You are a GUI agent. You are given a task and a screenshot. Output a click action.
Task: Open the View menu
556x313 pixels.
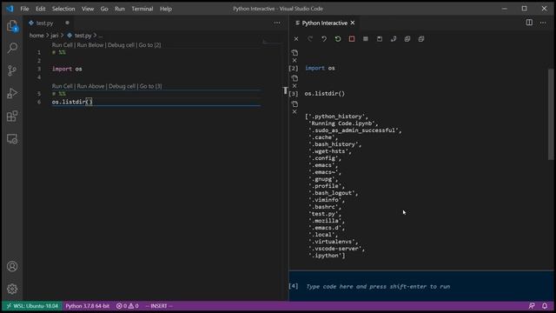pyautogui.click(x=88, y=9)
